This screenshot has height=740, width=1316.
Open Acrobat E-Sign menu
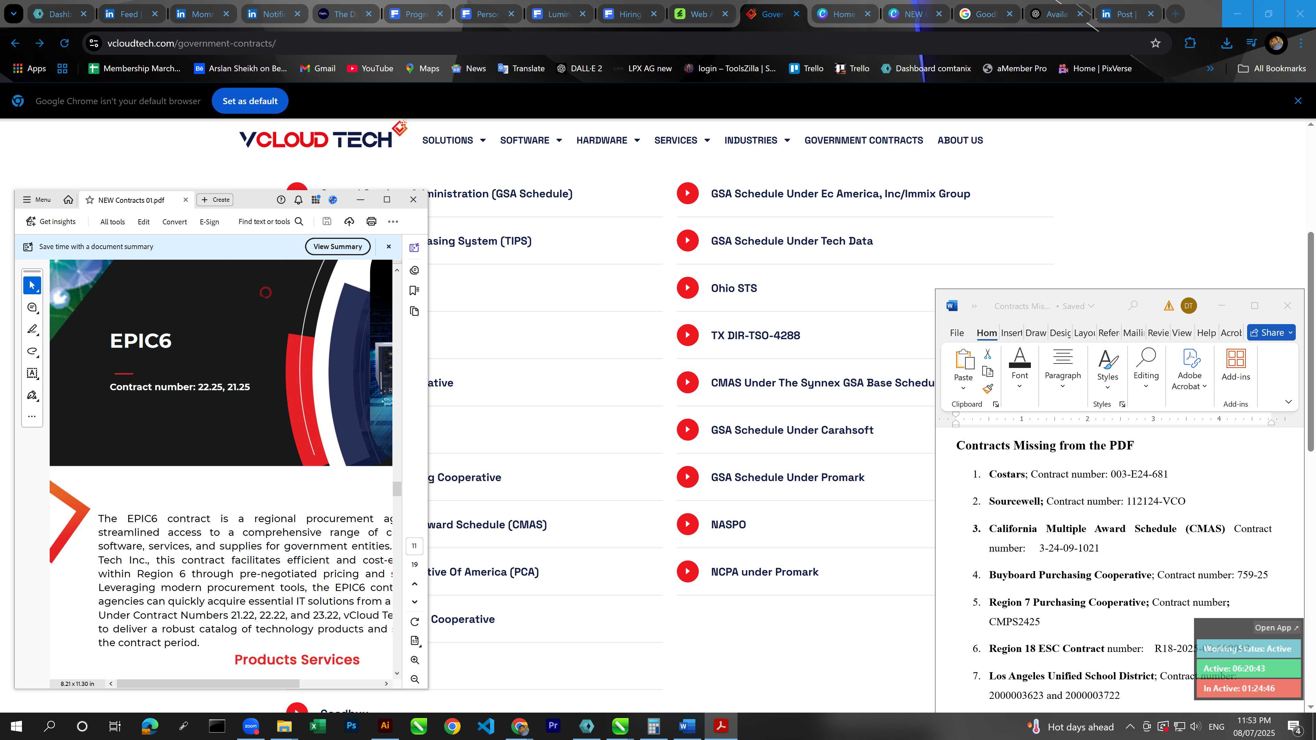point(209,222)
